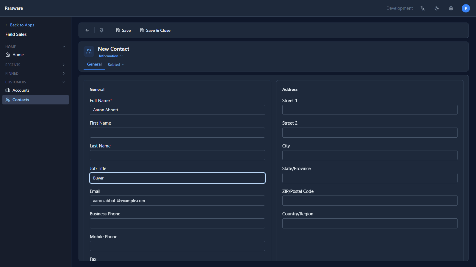Click the Development environment label
The height and width of the screenshot is (267, 476).
point(400,8)
